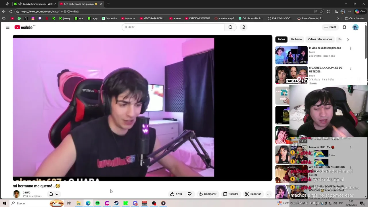Open 'la vida de 3 desempleados' thumbnail

pos(292,55)
